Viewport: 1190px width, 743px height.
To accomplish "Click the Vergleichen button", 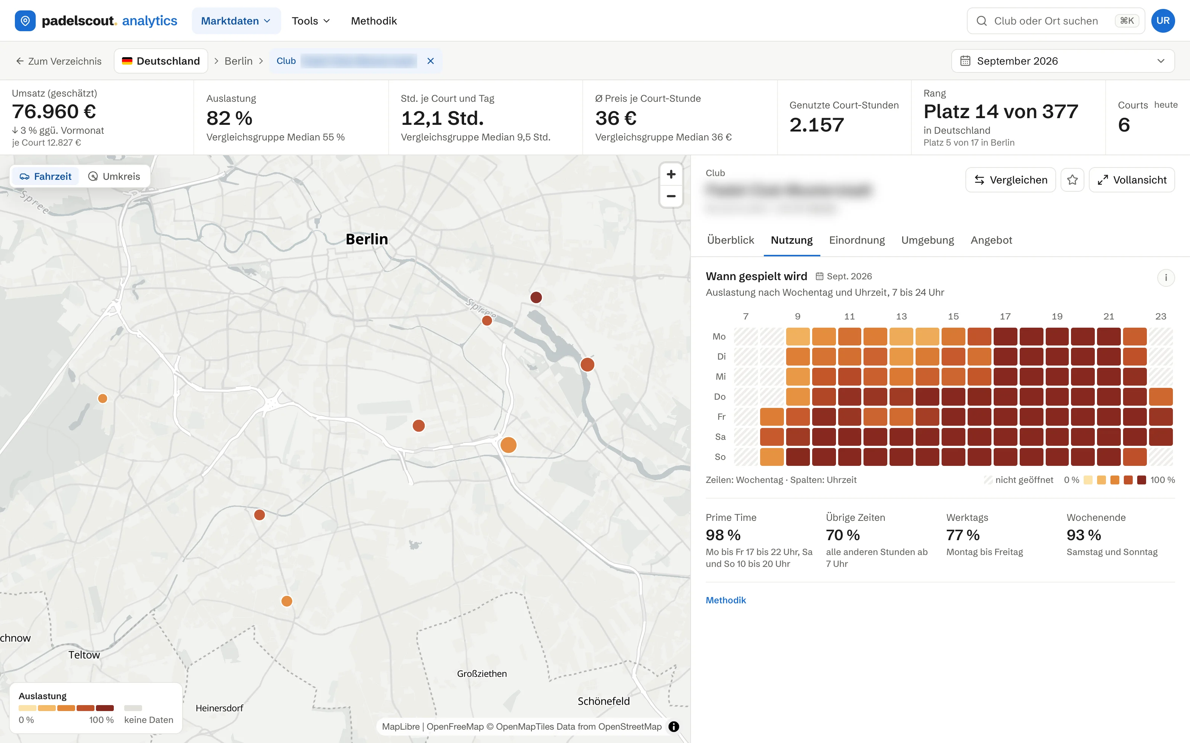I will pyautogui.click(x=1010, y=180).
